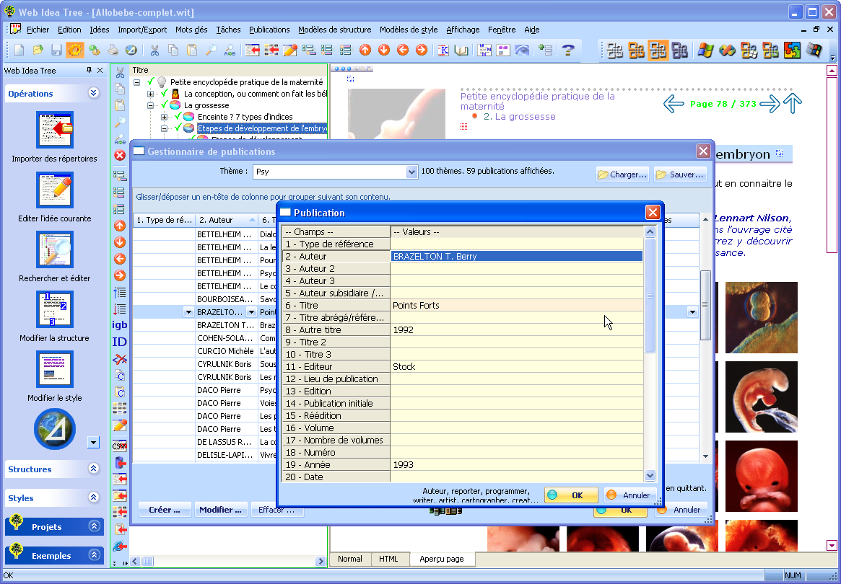This screenshot has height=584, width=841.
Task: Open the Publications menu
Action: (269, 30)
